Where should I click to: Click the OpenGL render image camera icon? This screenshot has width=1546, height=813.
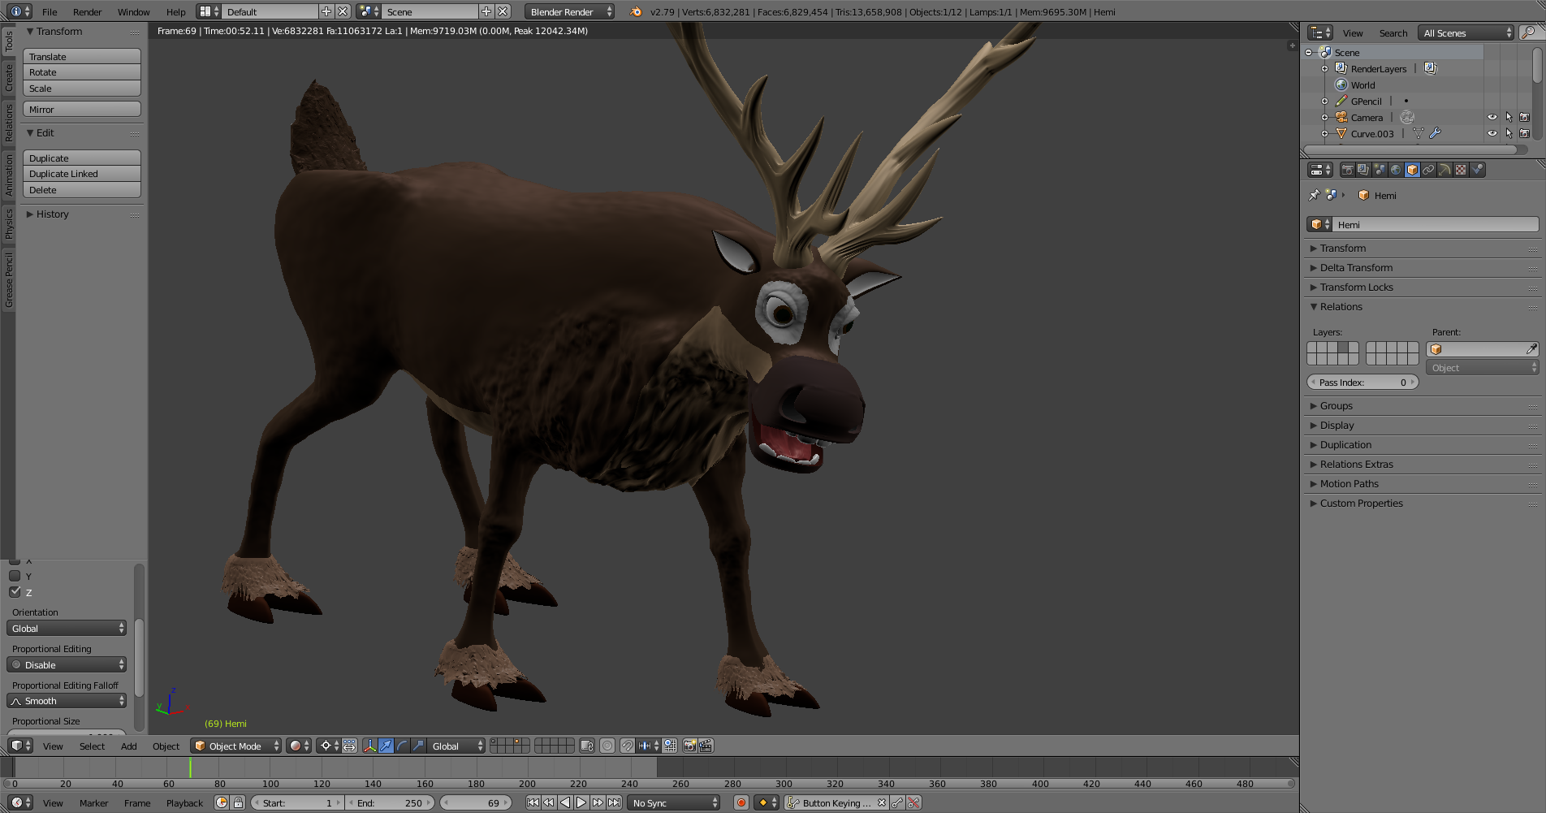689,746
